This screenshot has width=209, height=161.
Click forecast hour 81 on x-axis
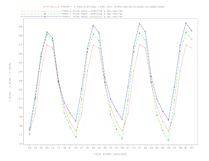(186, 148)
